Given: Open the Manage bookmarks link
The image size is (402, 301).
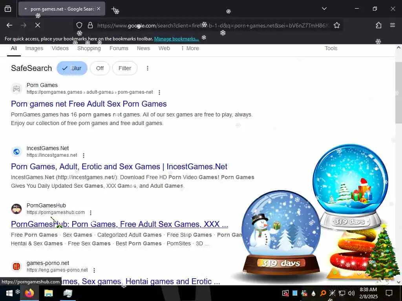Looking at the screenshot, I should point(176,39).
